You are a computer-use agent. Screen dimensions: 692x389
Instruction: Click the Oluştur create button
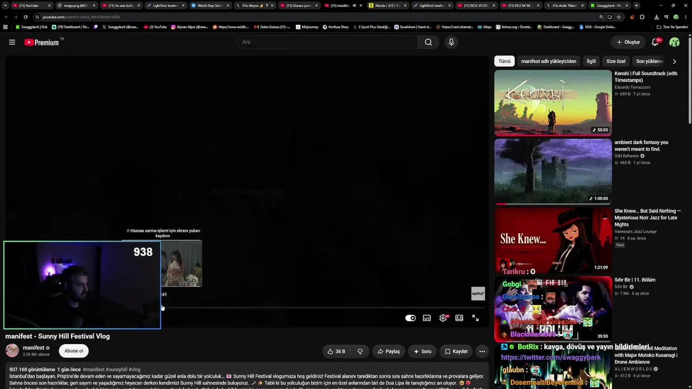628,42
